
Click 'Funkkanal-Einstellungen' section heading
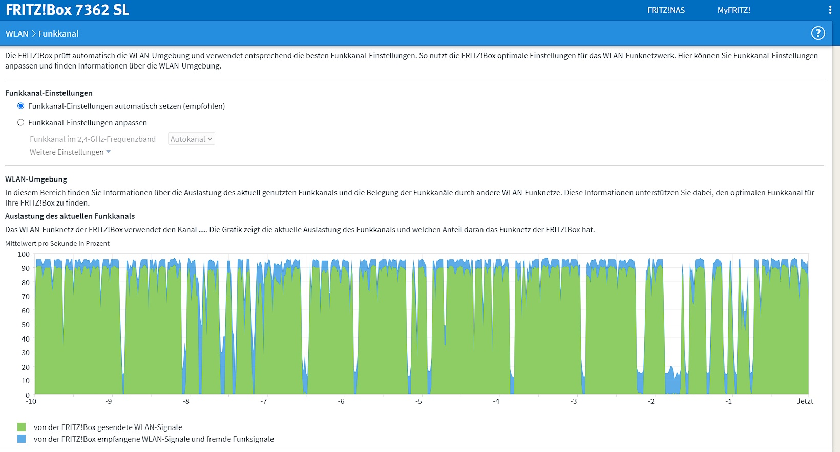coord(49,93)
